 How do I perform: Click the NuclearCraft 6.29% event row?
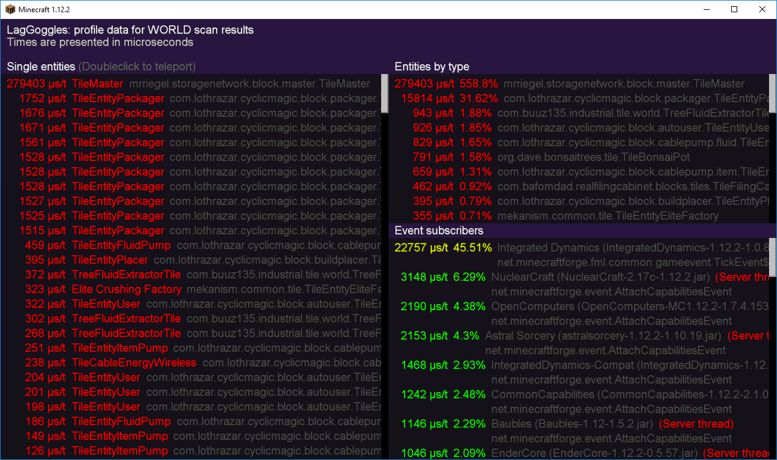pos(580,284)
